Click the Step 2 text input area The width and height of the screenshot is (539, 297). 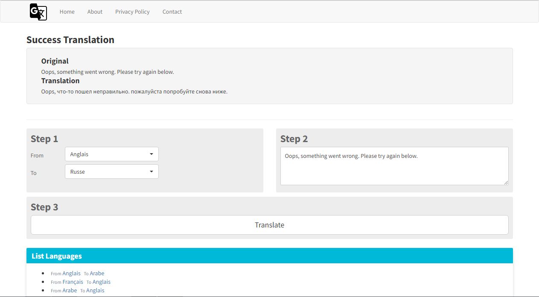click(x=394, y=166)
